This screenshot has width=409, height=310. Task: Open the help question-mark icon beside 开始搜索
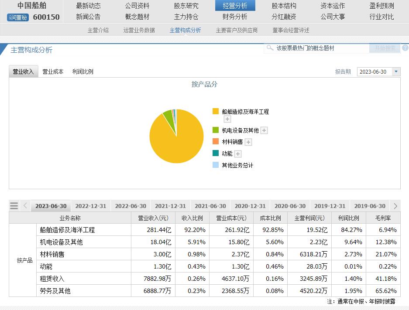406,48
